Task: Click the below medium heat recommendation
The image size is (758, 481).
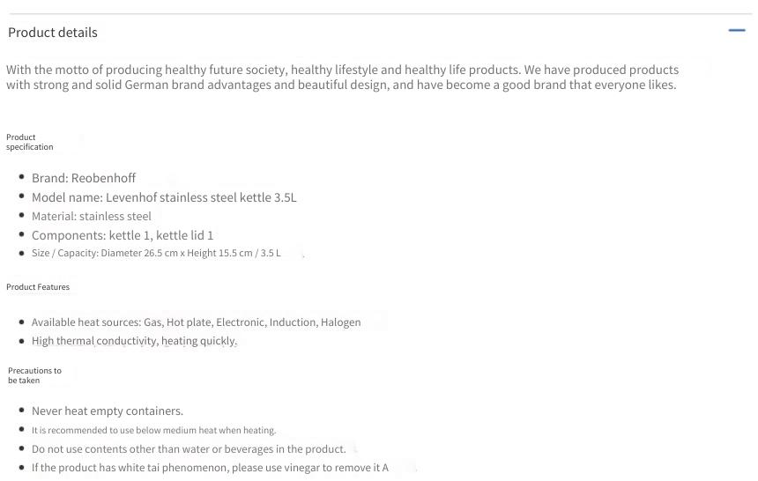Action: click(x=153, y=430)
